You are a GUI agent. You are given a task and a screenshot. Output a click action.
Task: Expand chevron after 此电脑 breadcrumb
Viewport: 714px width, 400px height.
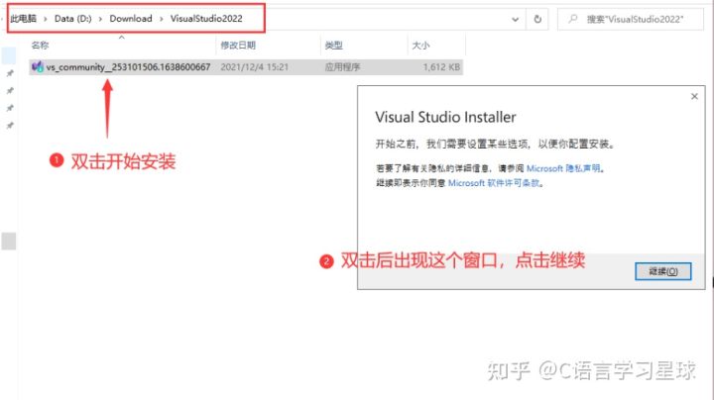45,19
